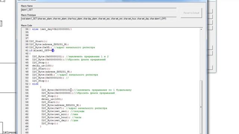The width and height of the screenshot is (239, 134).
Task: Click the Macro Name field alarm1_SET
Action: 99,10
